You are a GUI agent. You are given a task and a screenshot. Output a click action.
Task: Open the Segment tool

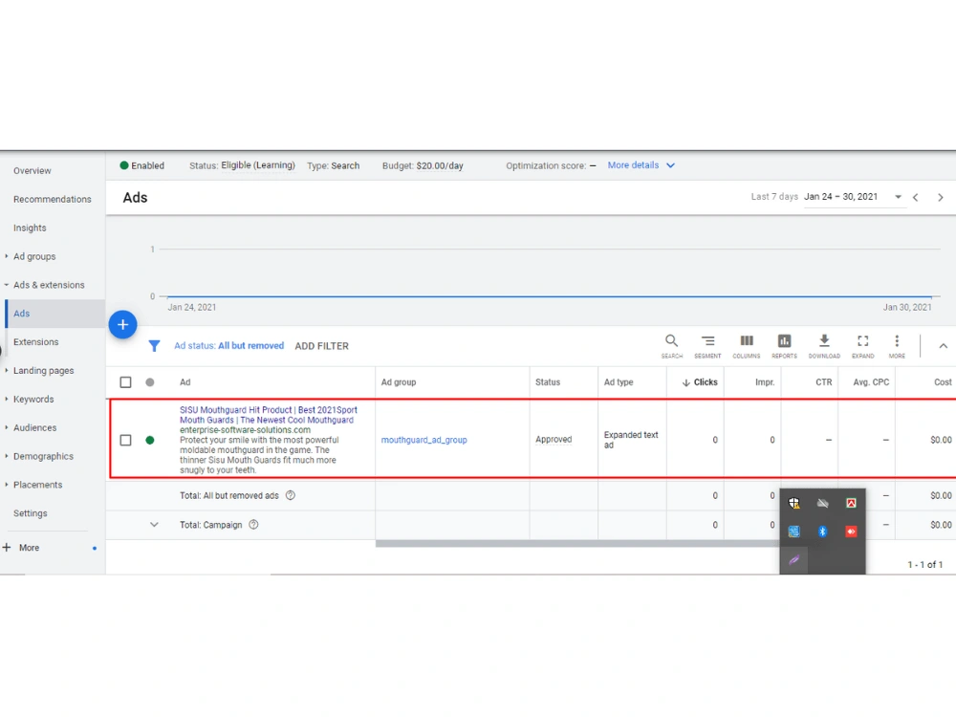[x=707, y=346]
